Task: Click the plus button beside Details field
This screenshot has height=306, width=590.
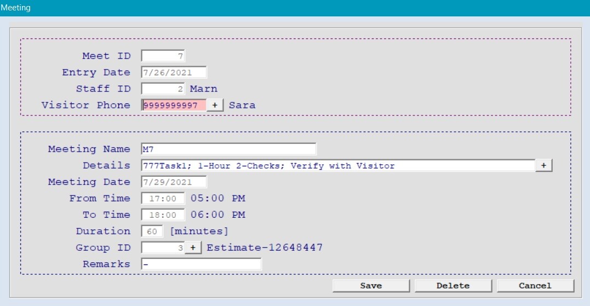Action: click(x=543, y=165)
